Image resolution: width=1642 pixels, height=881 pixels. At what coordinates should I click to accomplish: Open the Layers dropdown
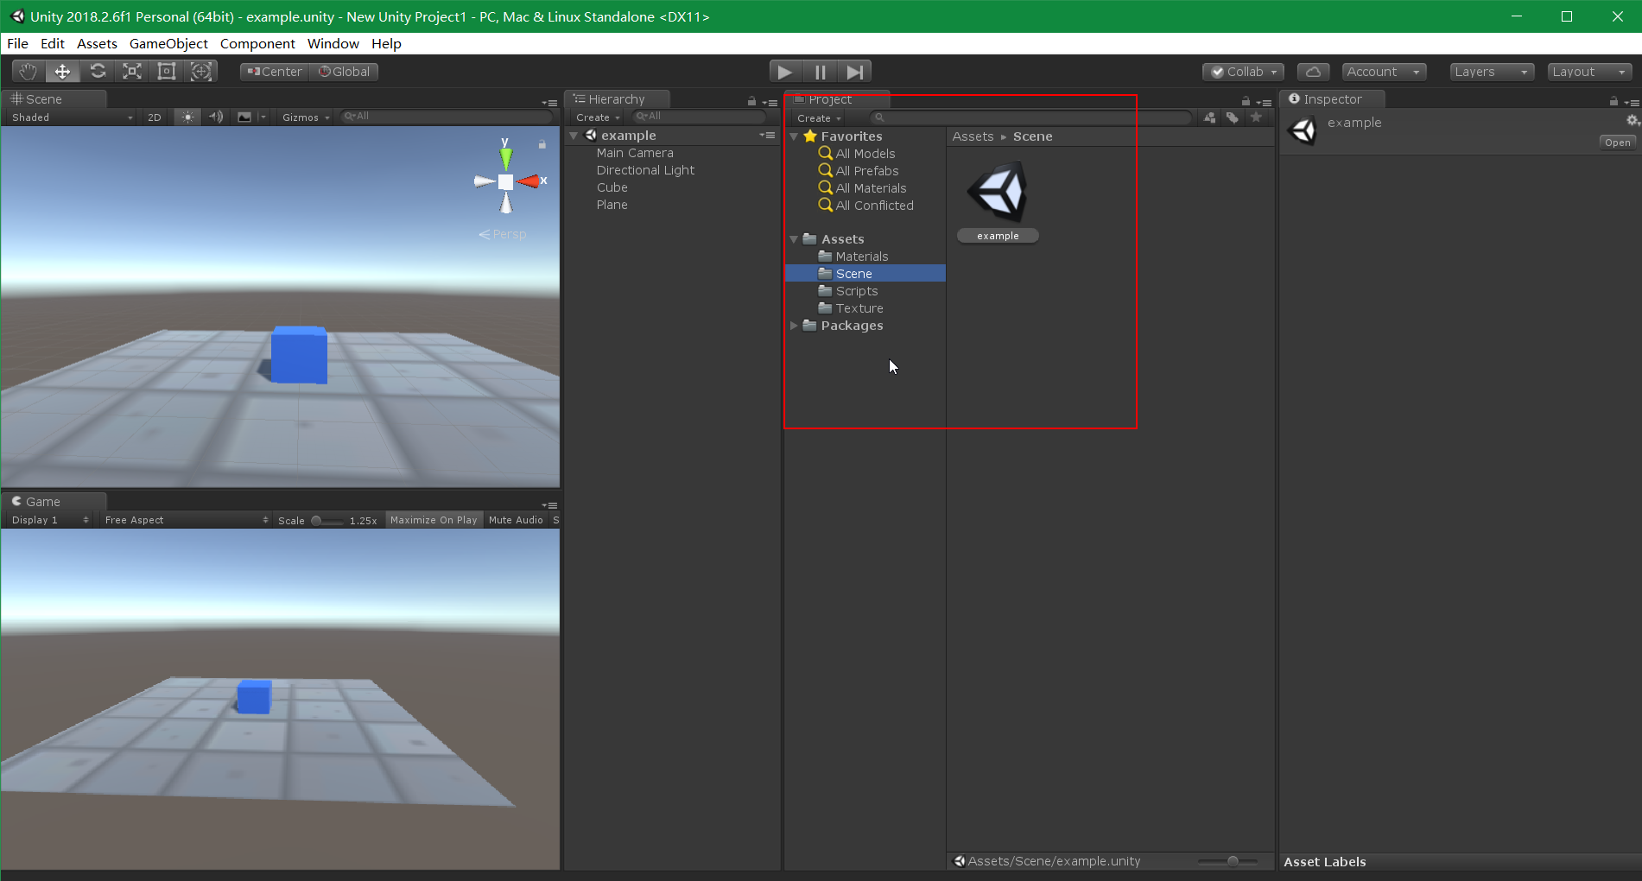click(x=1491, y=72)
